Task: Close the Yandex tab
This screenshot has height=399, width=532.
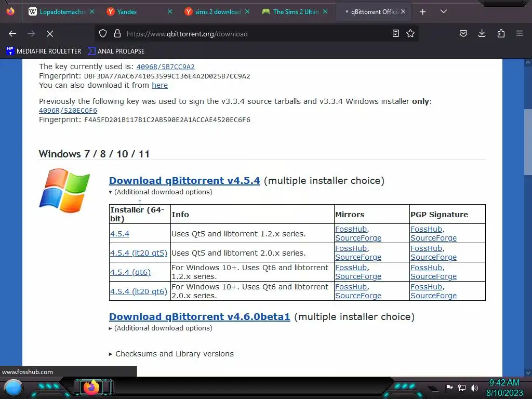Action: [170, 11]
